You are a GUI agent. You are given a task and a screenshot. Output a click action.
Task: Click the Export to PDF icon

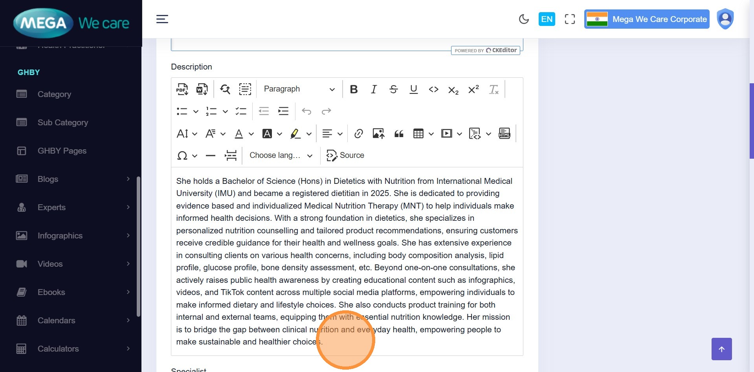pos(182,89)
